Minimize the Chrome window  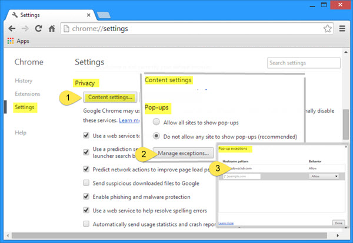(x=312, y=5)
